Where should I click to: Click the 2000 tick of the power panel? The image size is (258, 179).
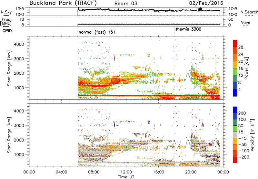click(x=19, y=73)
